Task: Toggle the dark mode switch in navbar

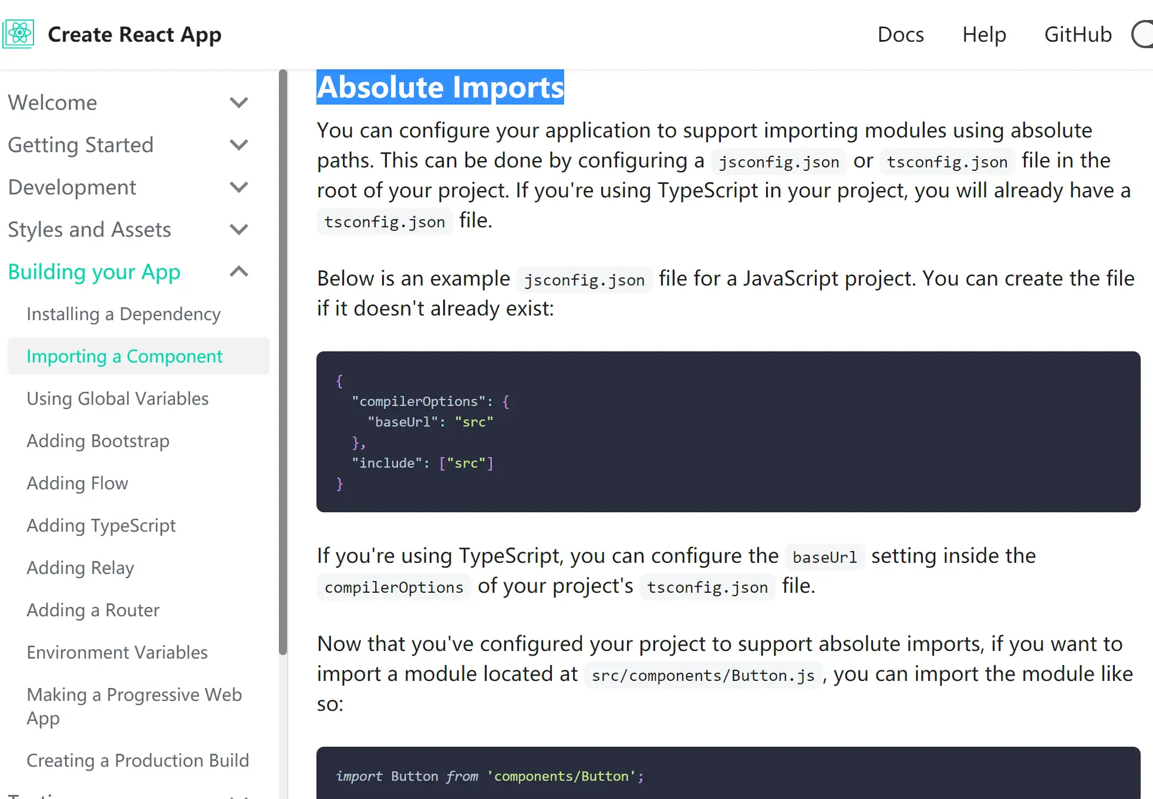Action: click(1142, 34)
